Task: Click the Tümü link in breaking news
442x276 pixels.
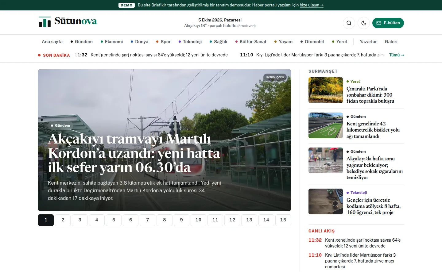Action: tap(397, 55)
